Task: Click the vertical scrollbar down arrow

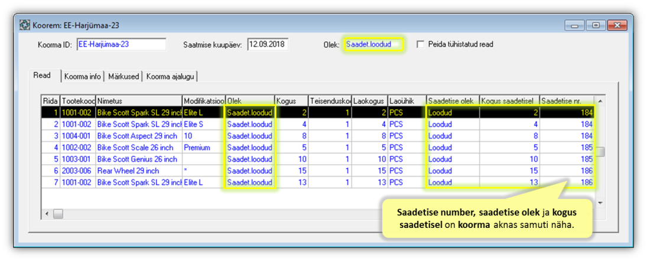Action: (600, 203)
